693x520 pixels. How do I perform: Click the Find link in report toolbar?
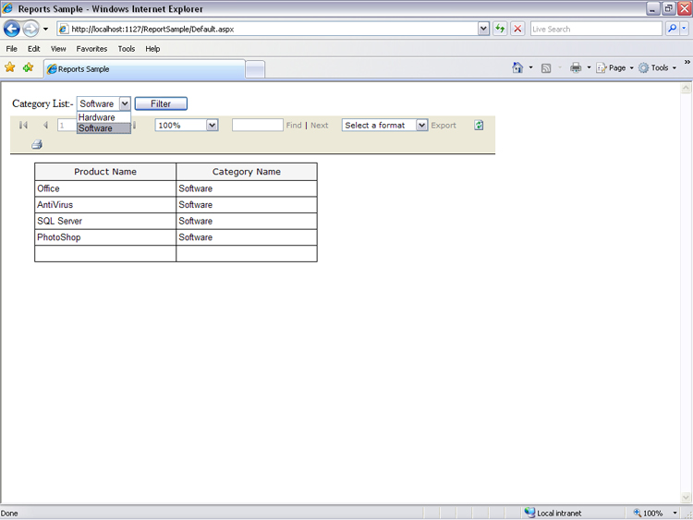[x=294, y=126]
